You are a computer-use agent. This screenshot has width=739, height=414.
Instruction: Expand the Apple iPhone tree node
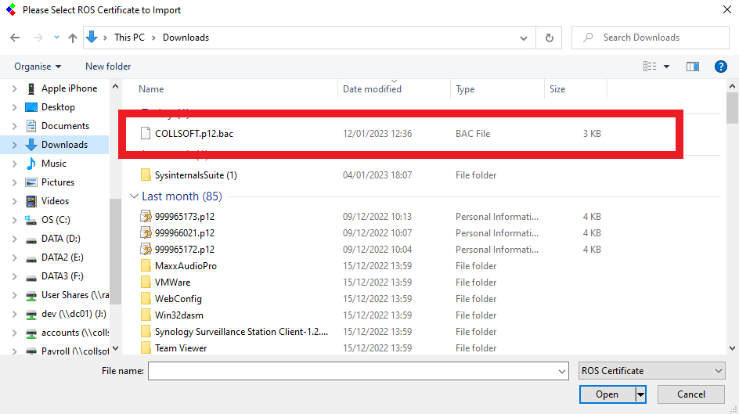(x=14, y=88)
